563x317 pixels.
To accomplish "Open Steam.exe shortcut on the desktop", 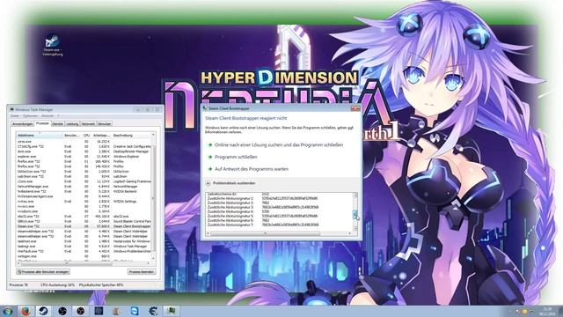I will (53, 45).
